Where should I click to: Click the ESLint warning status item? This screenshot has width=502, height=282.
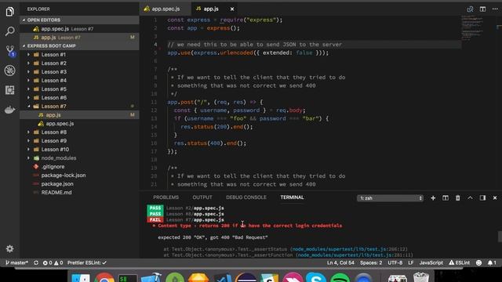(x=459, y=262)
